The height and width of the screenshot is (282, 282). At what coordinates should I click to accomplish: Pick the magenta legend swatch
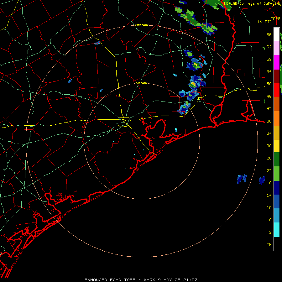277,62
